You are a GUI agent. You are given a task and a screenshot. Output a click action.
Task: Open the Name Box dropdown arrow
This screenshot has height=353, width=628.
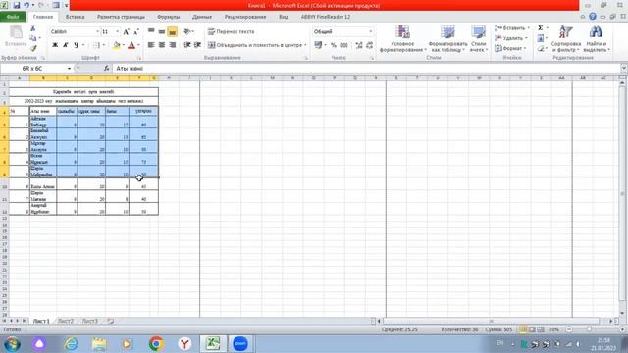tap(69, 69)
